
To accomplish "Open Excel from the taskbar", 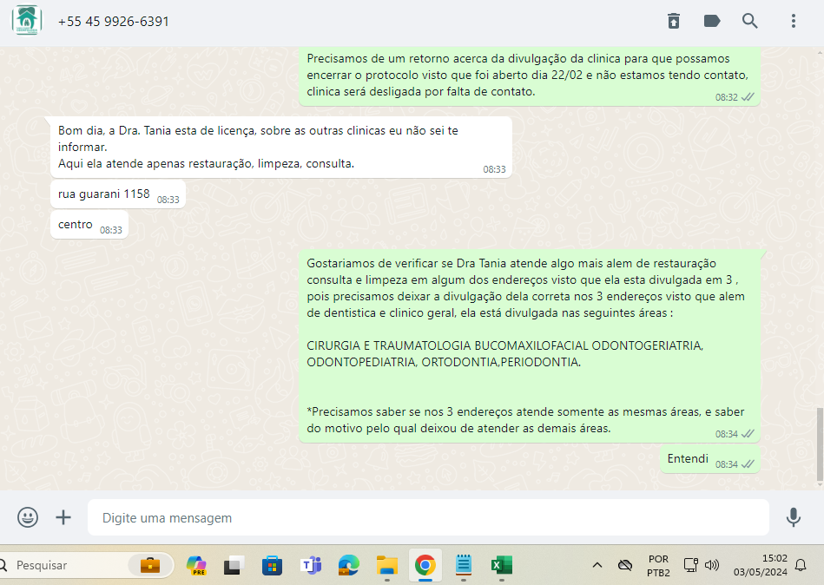I will tap(501, 565).
